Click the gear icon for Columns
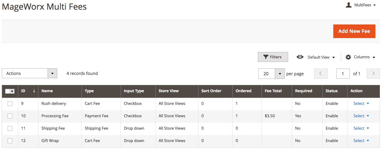 pos(348,57)
